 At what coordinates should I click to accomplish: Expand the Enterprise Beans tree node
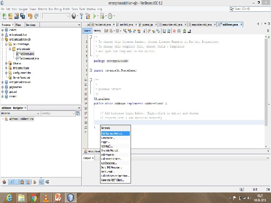6,68
